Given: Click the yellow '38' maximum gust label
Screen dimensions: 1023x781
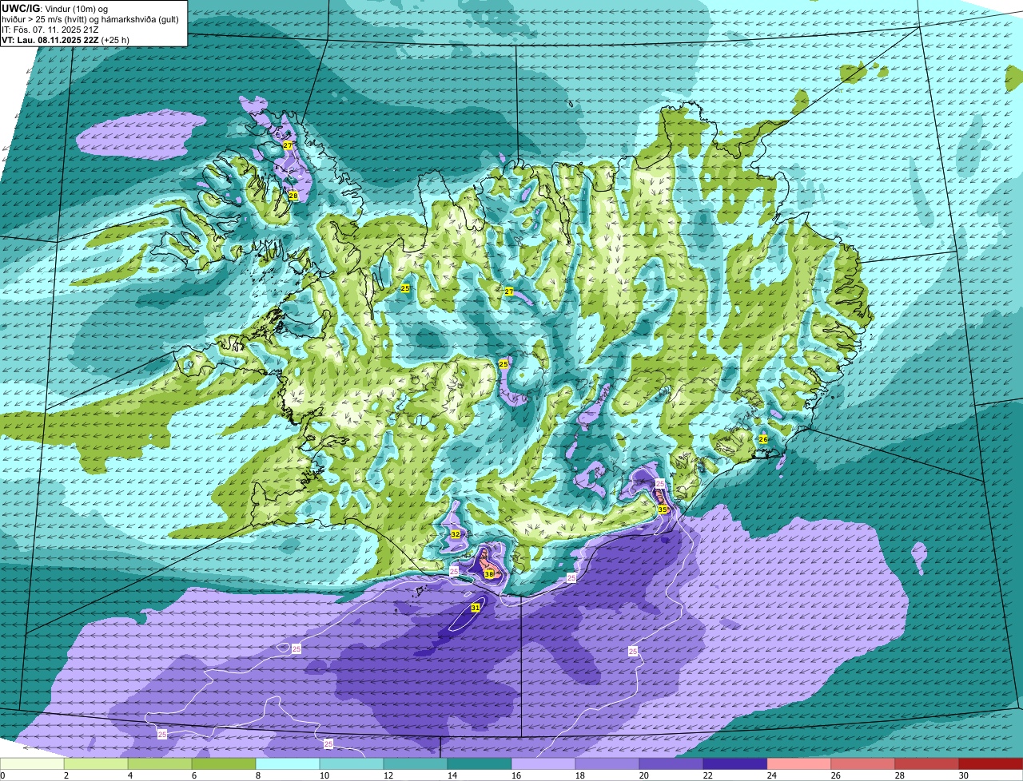Looking at the screenshot, I should coord(489,574).
